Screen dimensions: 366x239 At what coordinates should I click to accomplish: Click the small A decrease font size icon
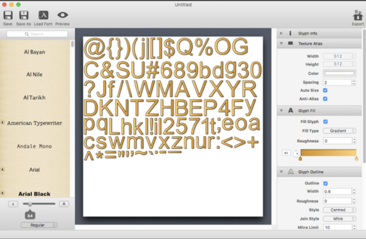coord(13,204)
